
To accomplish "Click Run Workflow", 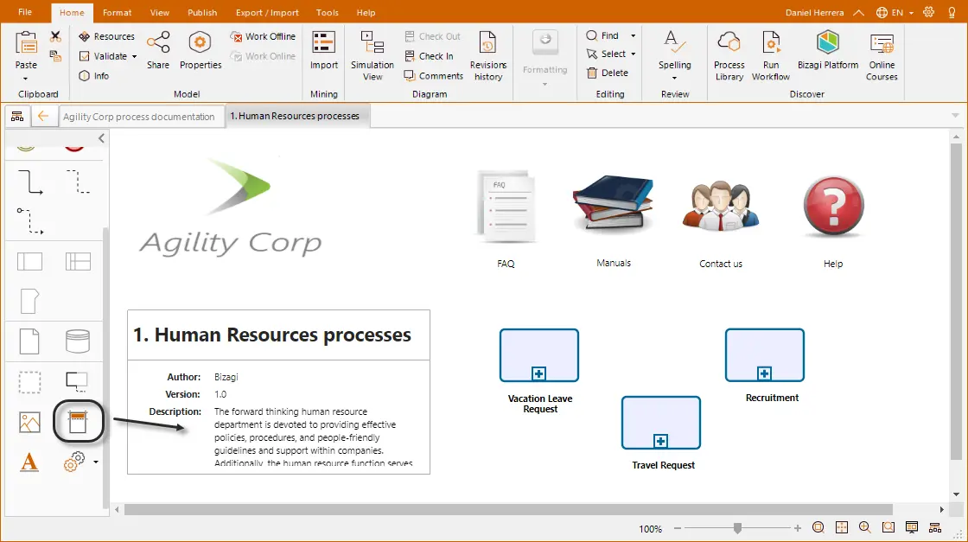I will click(x=770, y=55).
